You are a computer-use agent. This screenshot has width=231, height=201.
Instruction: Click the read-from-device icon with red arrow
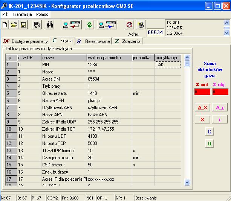pyautogui.click(x=72, y=24)
